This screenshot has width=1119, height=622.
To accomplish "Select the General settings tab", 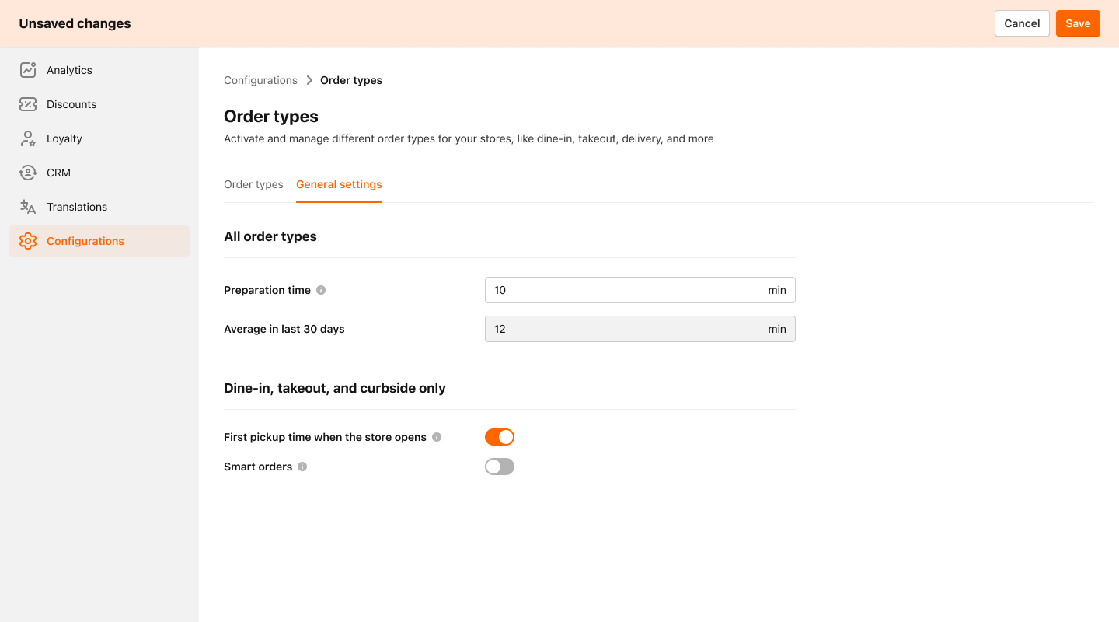I will coord(339,184).
